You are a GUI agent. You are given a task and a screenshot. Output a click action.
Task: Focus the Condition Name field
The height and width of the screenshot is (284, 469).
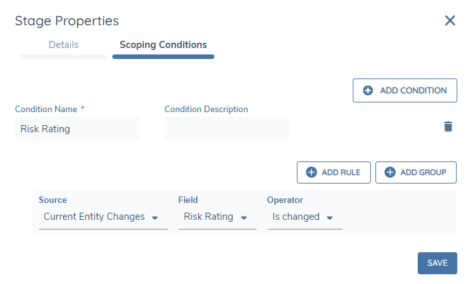point(77,128)
